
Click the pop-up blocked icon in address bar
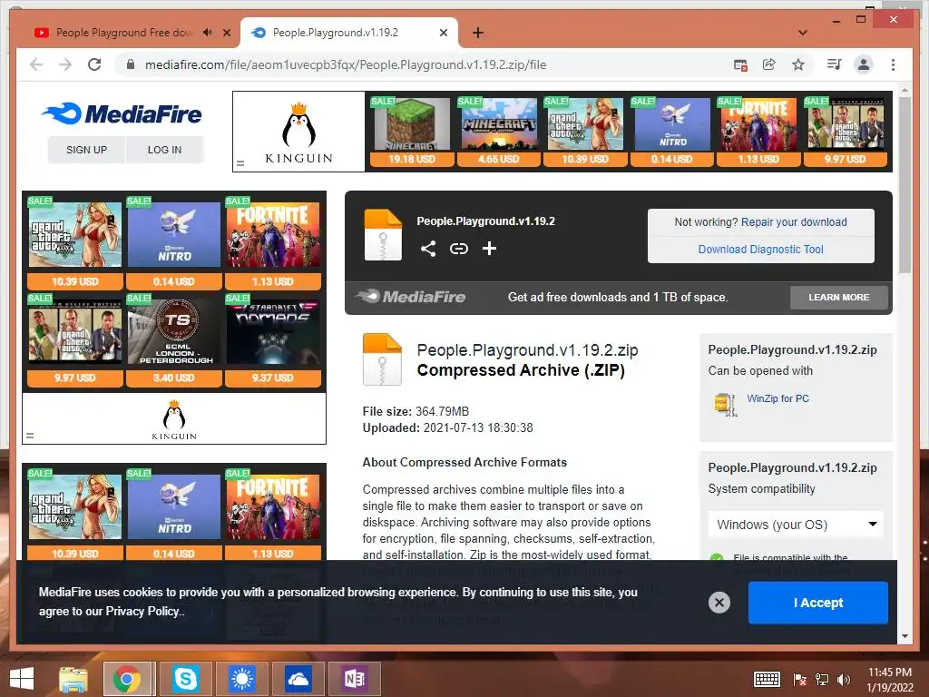coord(740,64)
